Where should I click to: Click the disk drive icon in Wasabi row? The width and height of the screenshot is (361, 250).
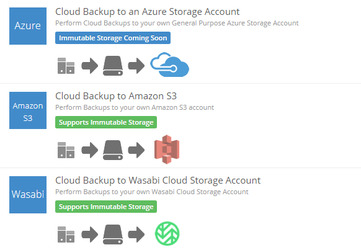point(113,234)
